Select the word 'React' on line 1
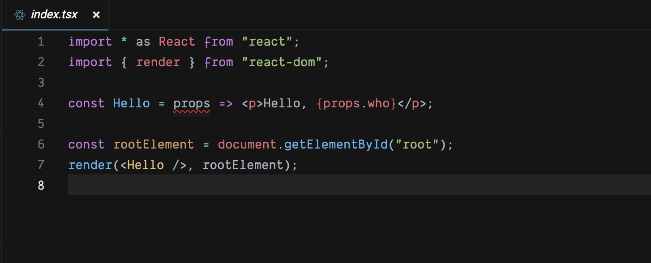This screenshot has height=263, width=651. point(177,42)
